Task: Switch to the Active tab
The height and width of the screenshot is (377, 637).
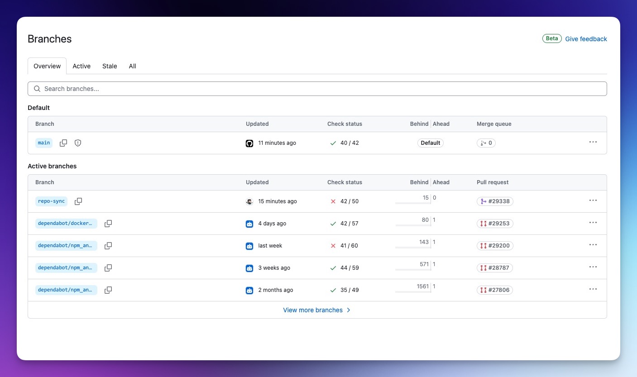Action: pos(81,66)
